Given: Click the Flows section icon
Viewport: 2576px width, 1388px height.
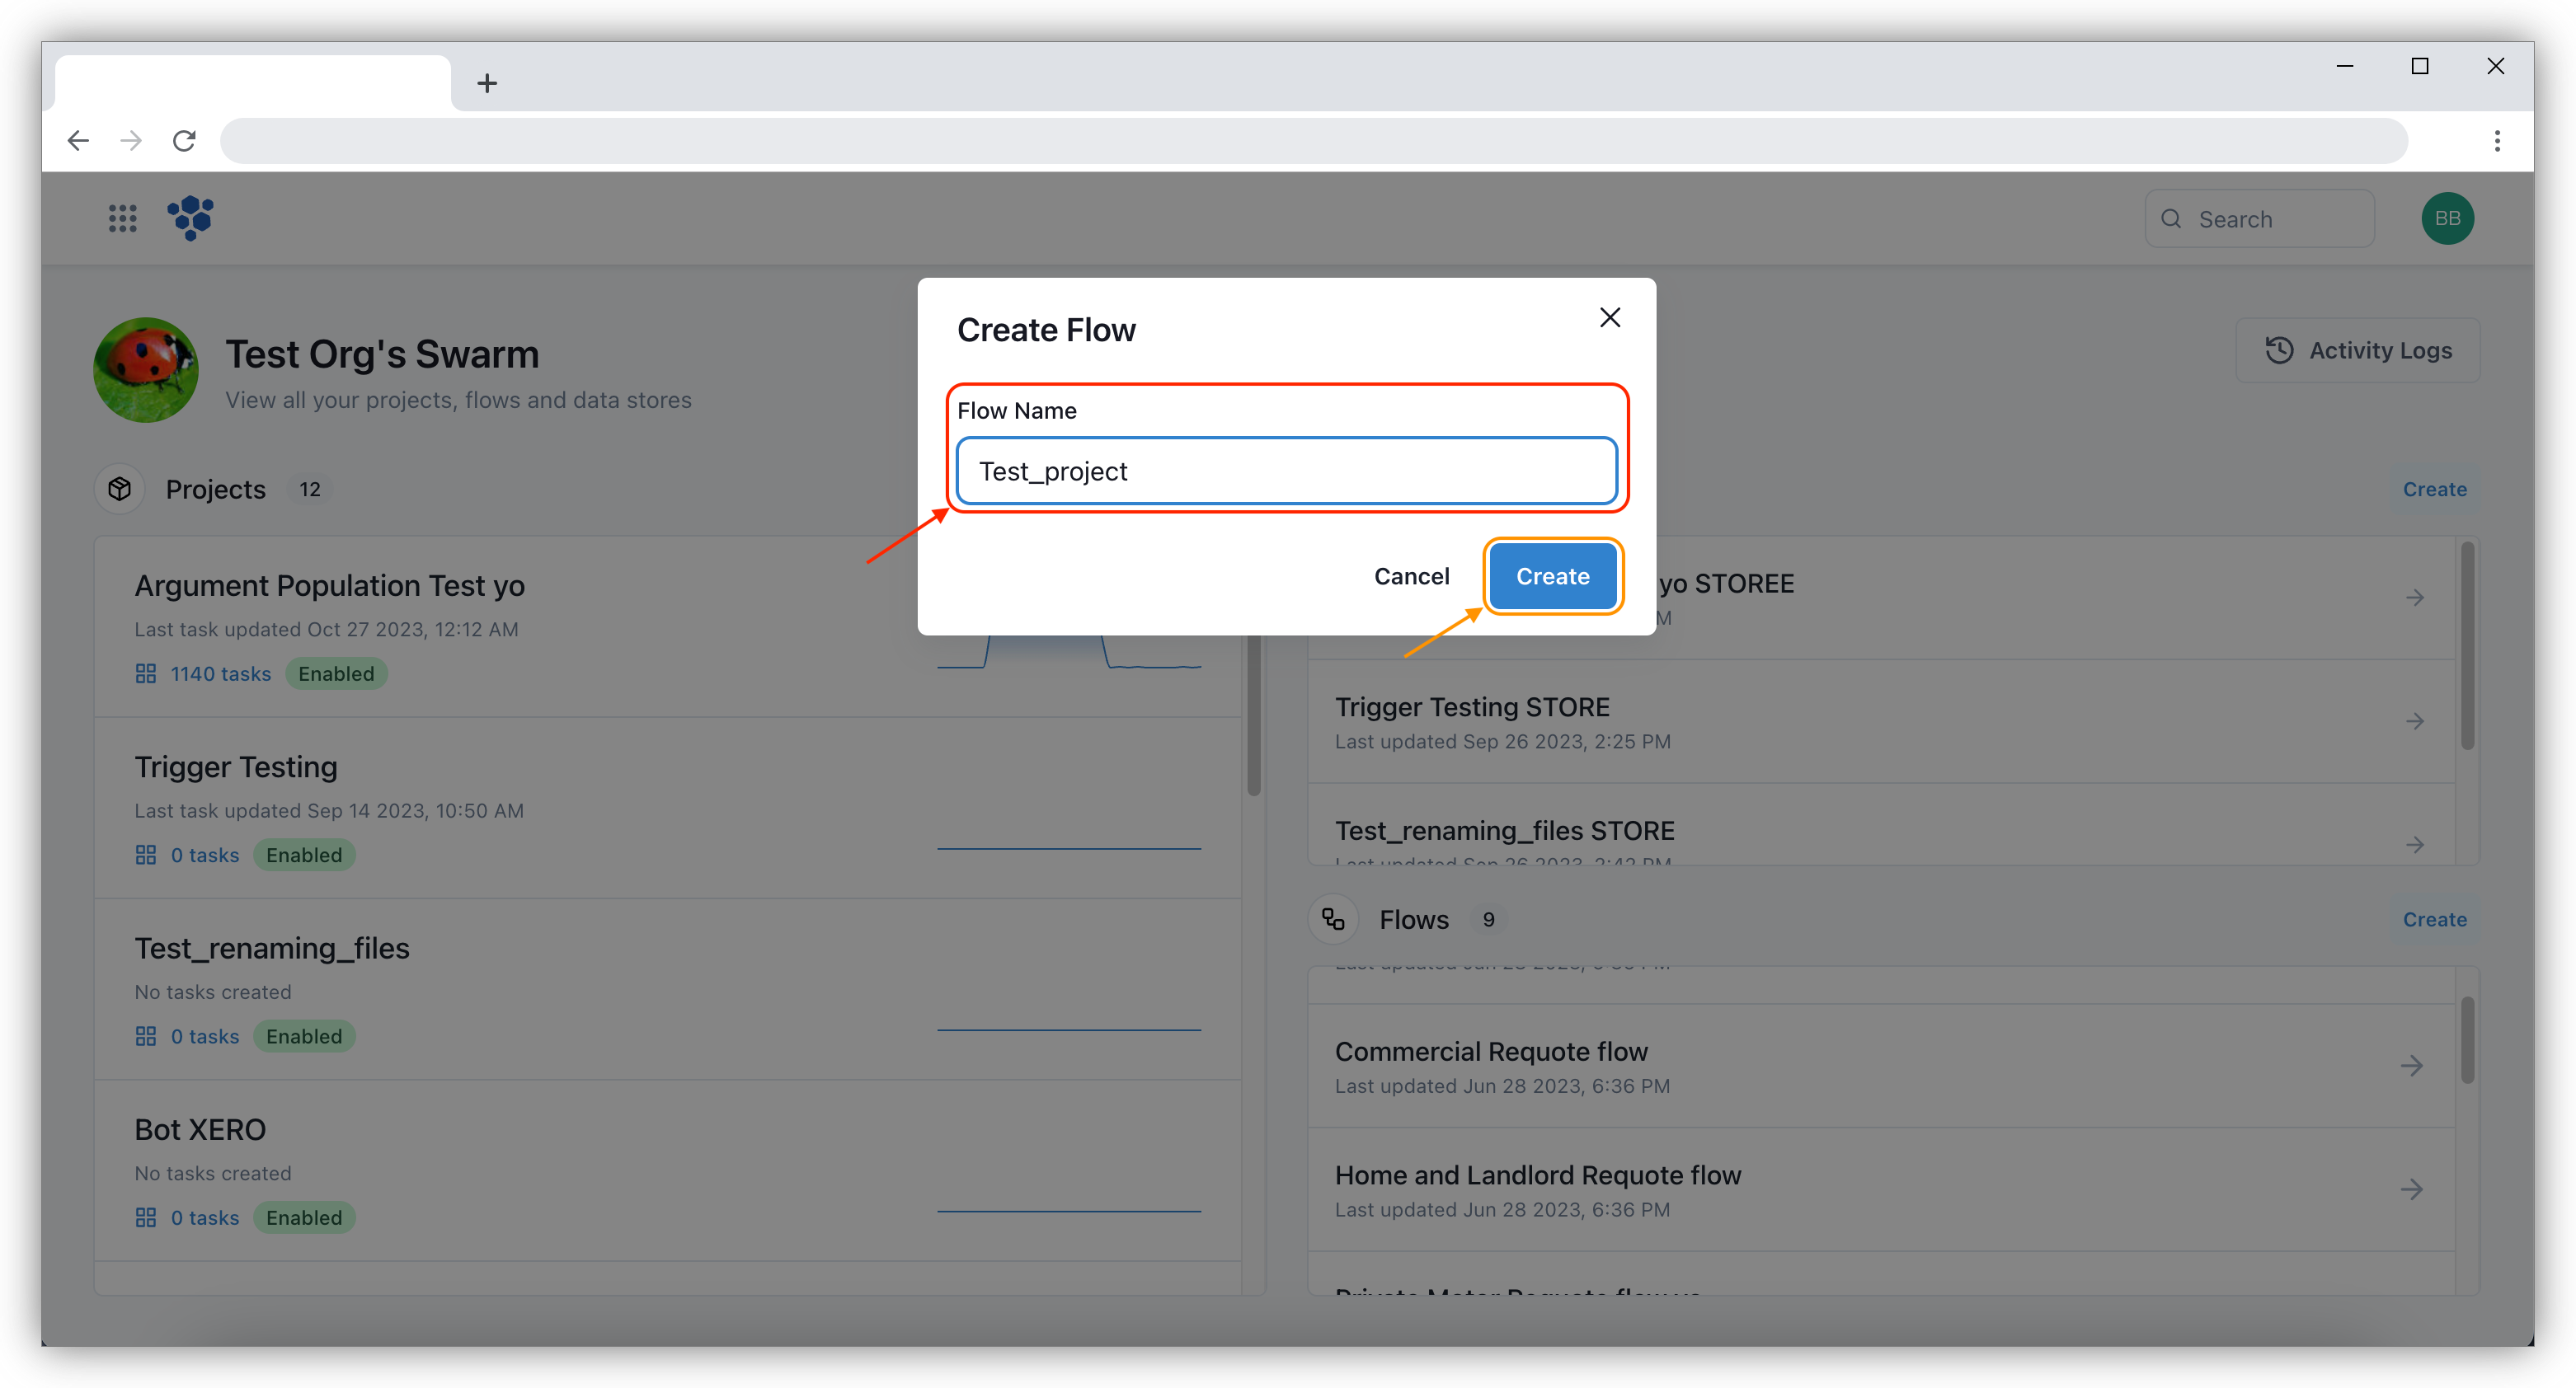Looking at the screenshot, I should [x=1333, y=918].
